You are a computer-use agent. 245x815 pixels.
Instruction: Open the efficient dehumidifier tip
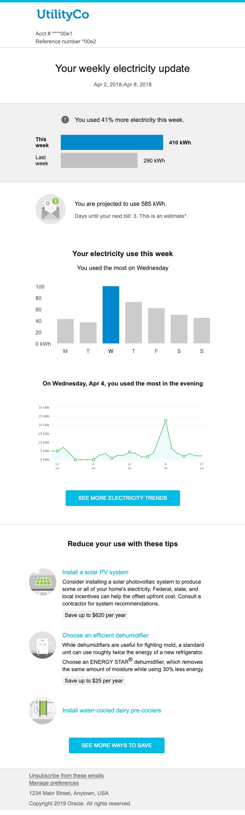(105, 635)
